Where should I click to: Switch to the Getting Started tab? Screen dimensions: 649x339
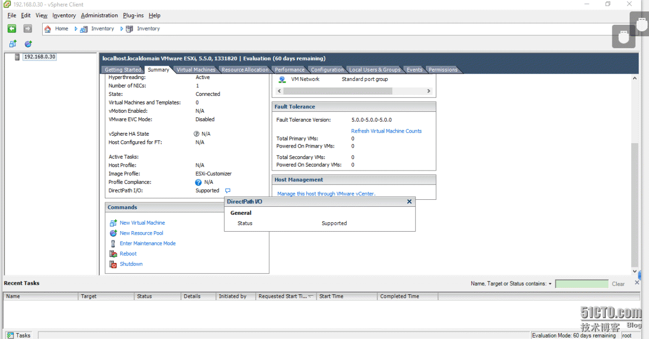pos(123,70)
